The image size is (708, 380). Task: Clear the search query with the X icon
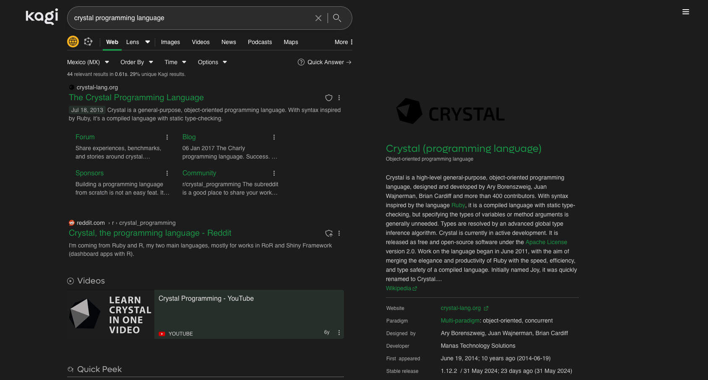click(x=318, y=18)
